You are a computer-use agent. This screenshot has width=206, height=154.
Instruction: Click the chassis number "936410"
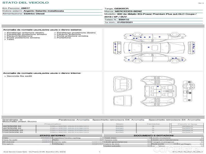124,20
